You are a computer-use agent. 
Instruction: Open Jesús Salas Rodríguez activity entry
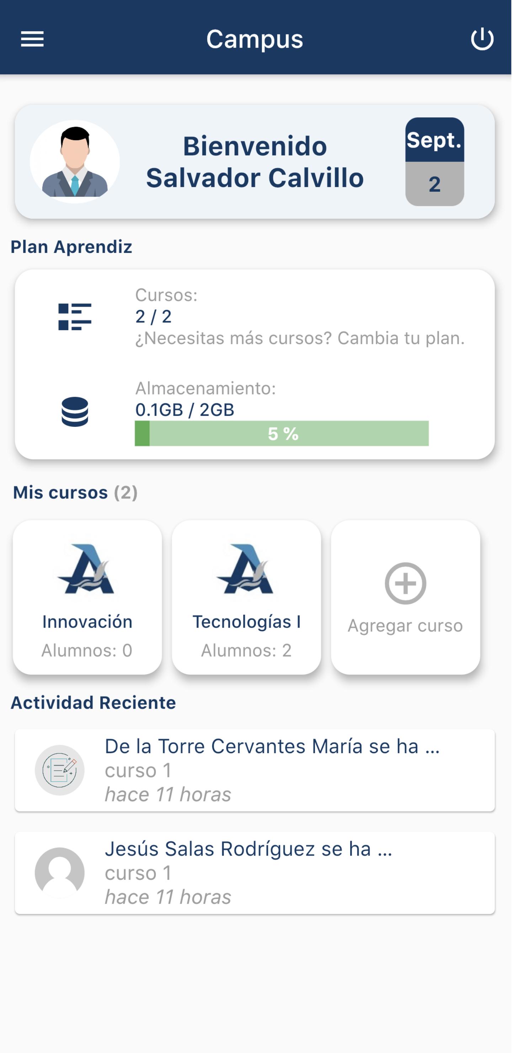tap(255, 873)
